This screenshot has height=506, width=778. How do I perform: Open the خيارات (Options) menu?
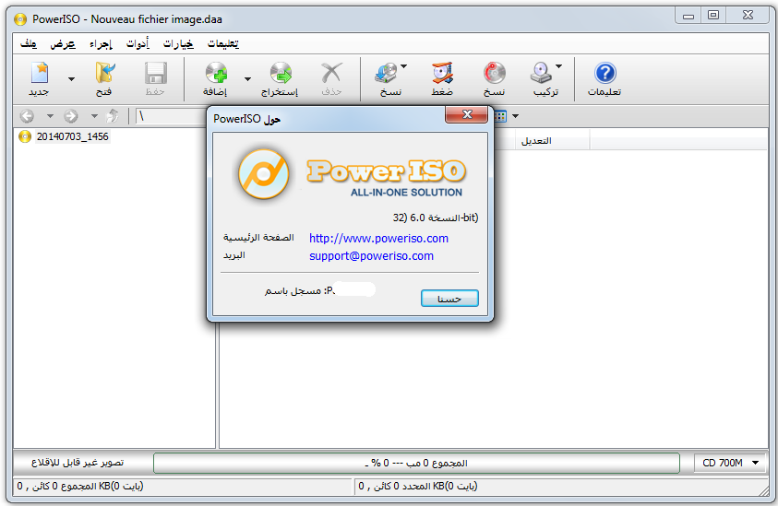pyautogui.click(x=179, y=44)
